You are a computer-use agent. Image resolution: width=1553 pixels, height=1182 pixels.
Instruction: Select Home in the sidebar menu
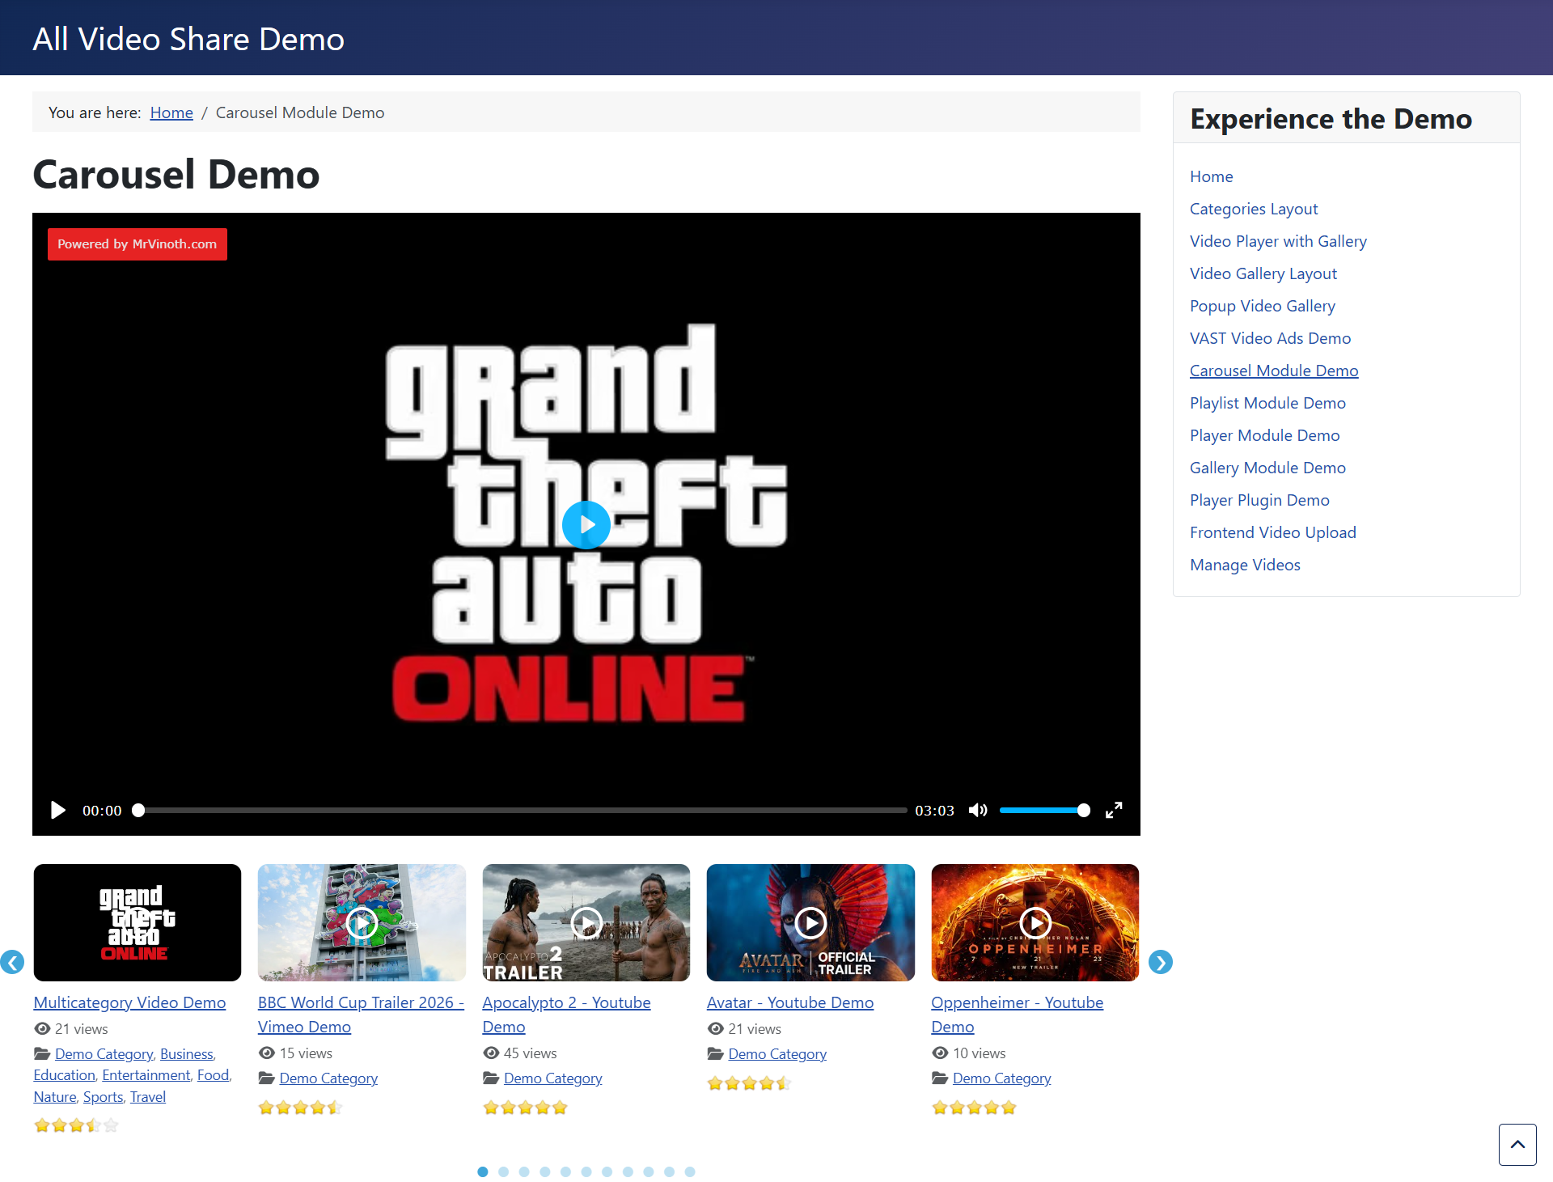point(1212,176)
